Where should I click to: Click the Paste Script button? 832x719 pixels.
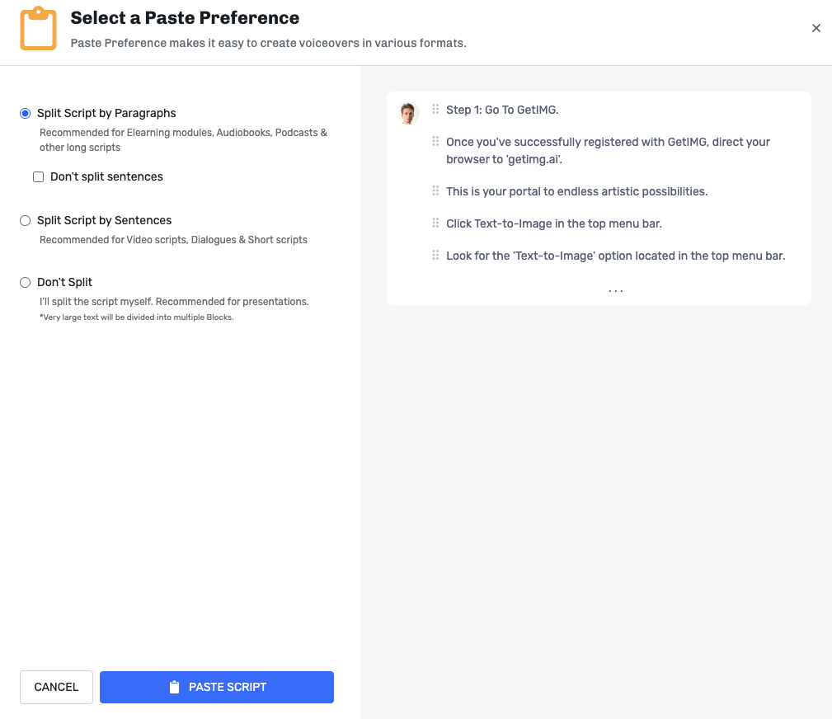point(217,687)
